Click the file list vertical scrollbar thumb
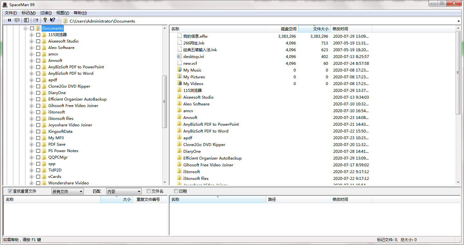Viewport: 464px width, 245px height. tap(458, 73)
